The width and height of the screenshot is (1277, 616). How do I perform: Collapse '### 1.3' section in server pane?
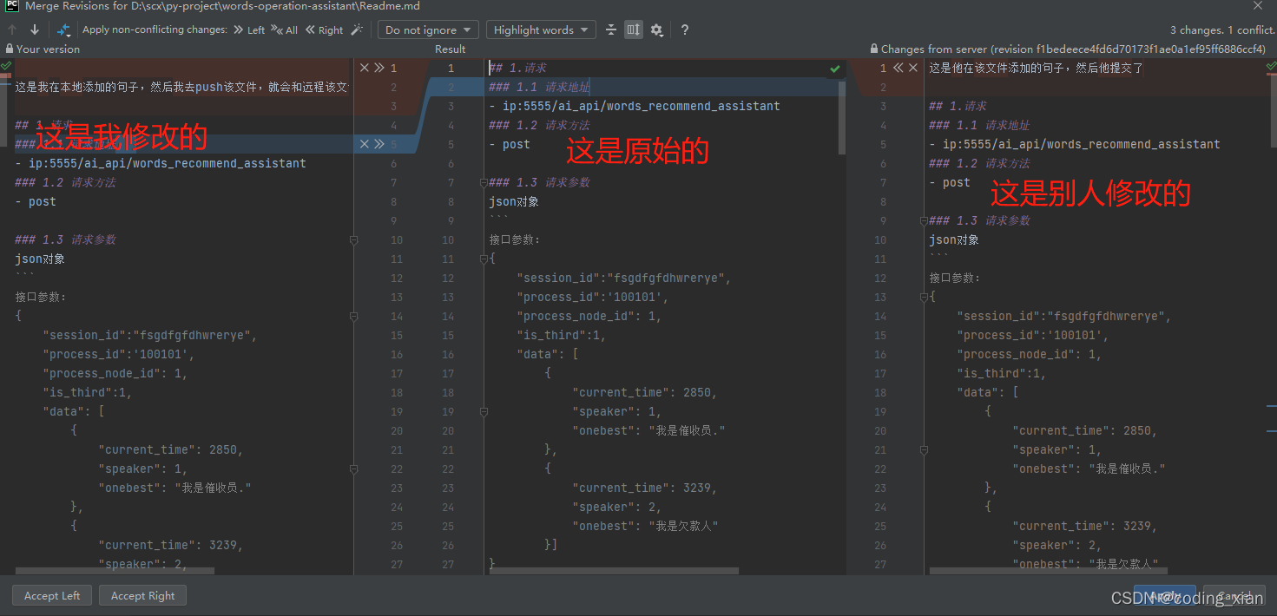924,220
